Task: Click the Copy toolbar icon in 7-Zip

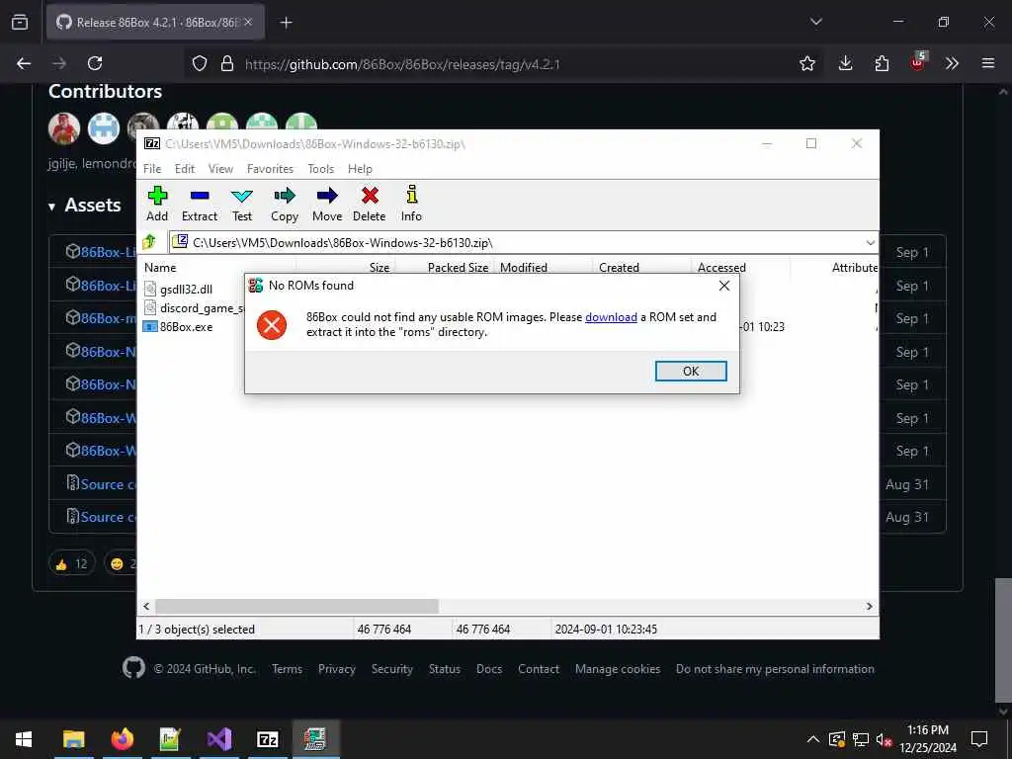Action: [285, 204]
